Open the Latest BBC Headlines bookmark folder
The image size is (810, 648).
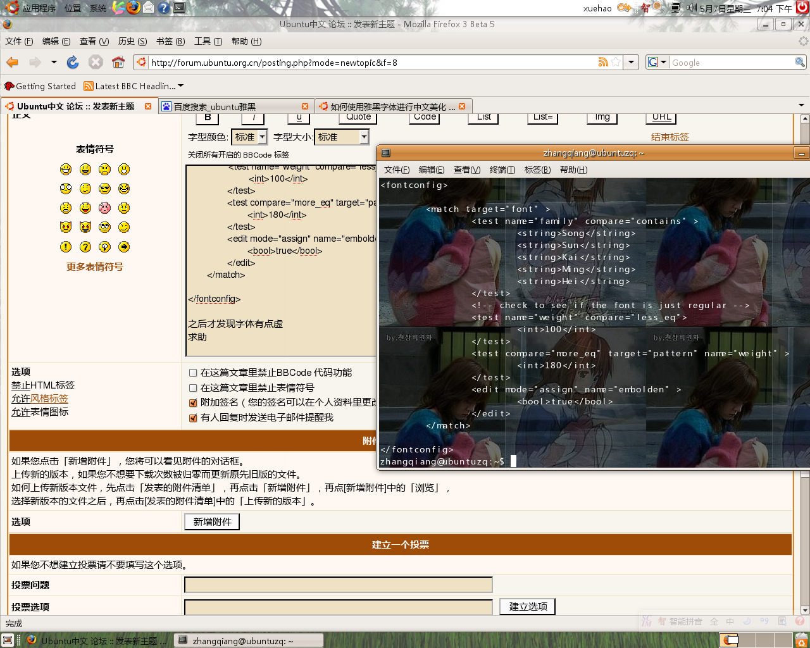click(134, 86)
